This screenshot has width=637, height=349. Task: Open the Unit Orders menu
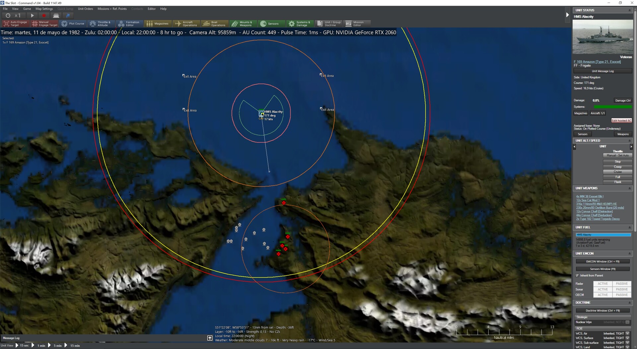click(86, 9)
